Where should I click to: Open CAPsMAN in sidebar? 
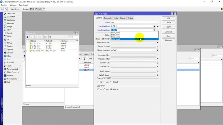pos(11,17)
